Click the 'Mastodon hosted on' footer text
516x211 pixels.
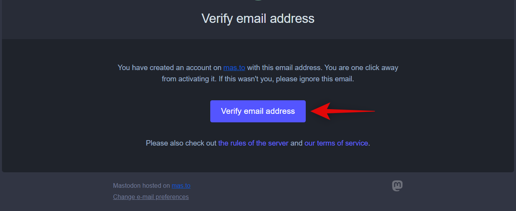(141, 185)
